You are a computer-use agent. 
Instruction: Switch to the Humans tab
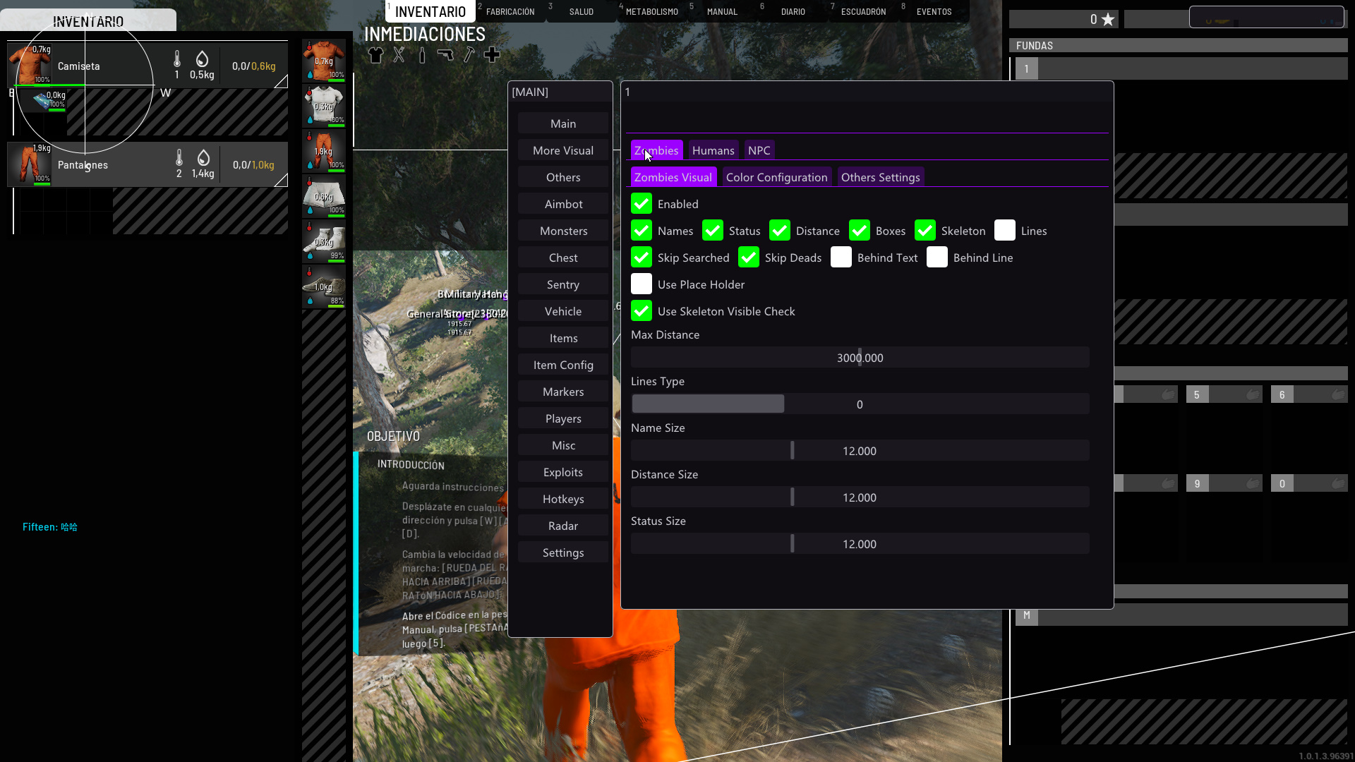point(713,150)
